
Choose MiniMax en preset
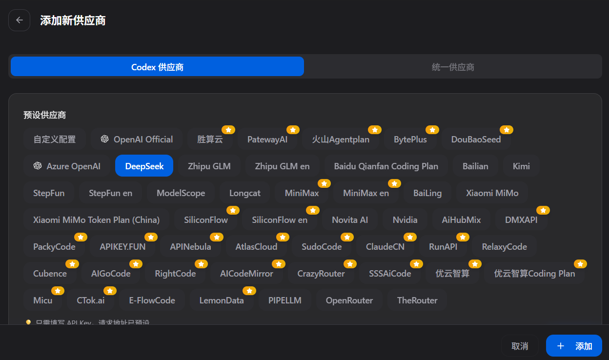[x=366, y=193]
